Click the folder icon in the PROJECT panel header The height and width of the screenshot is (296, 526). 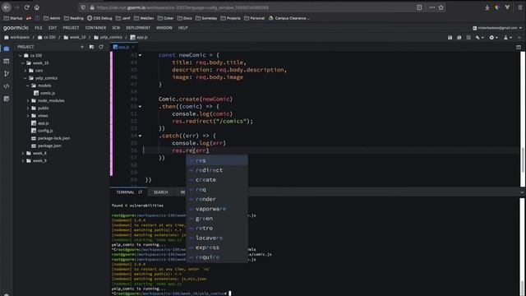pyautogui.click(x=91, y=47)
